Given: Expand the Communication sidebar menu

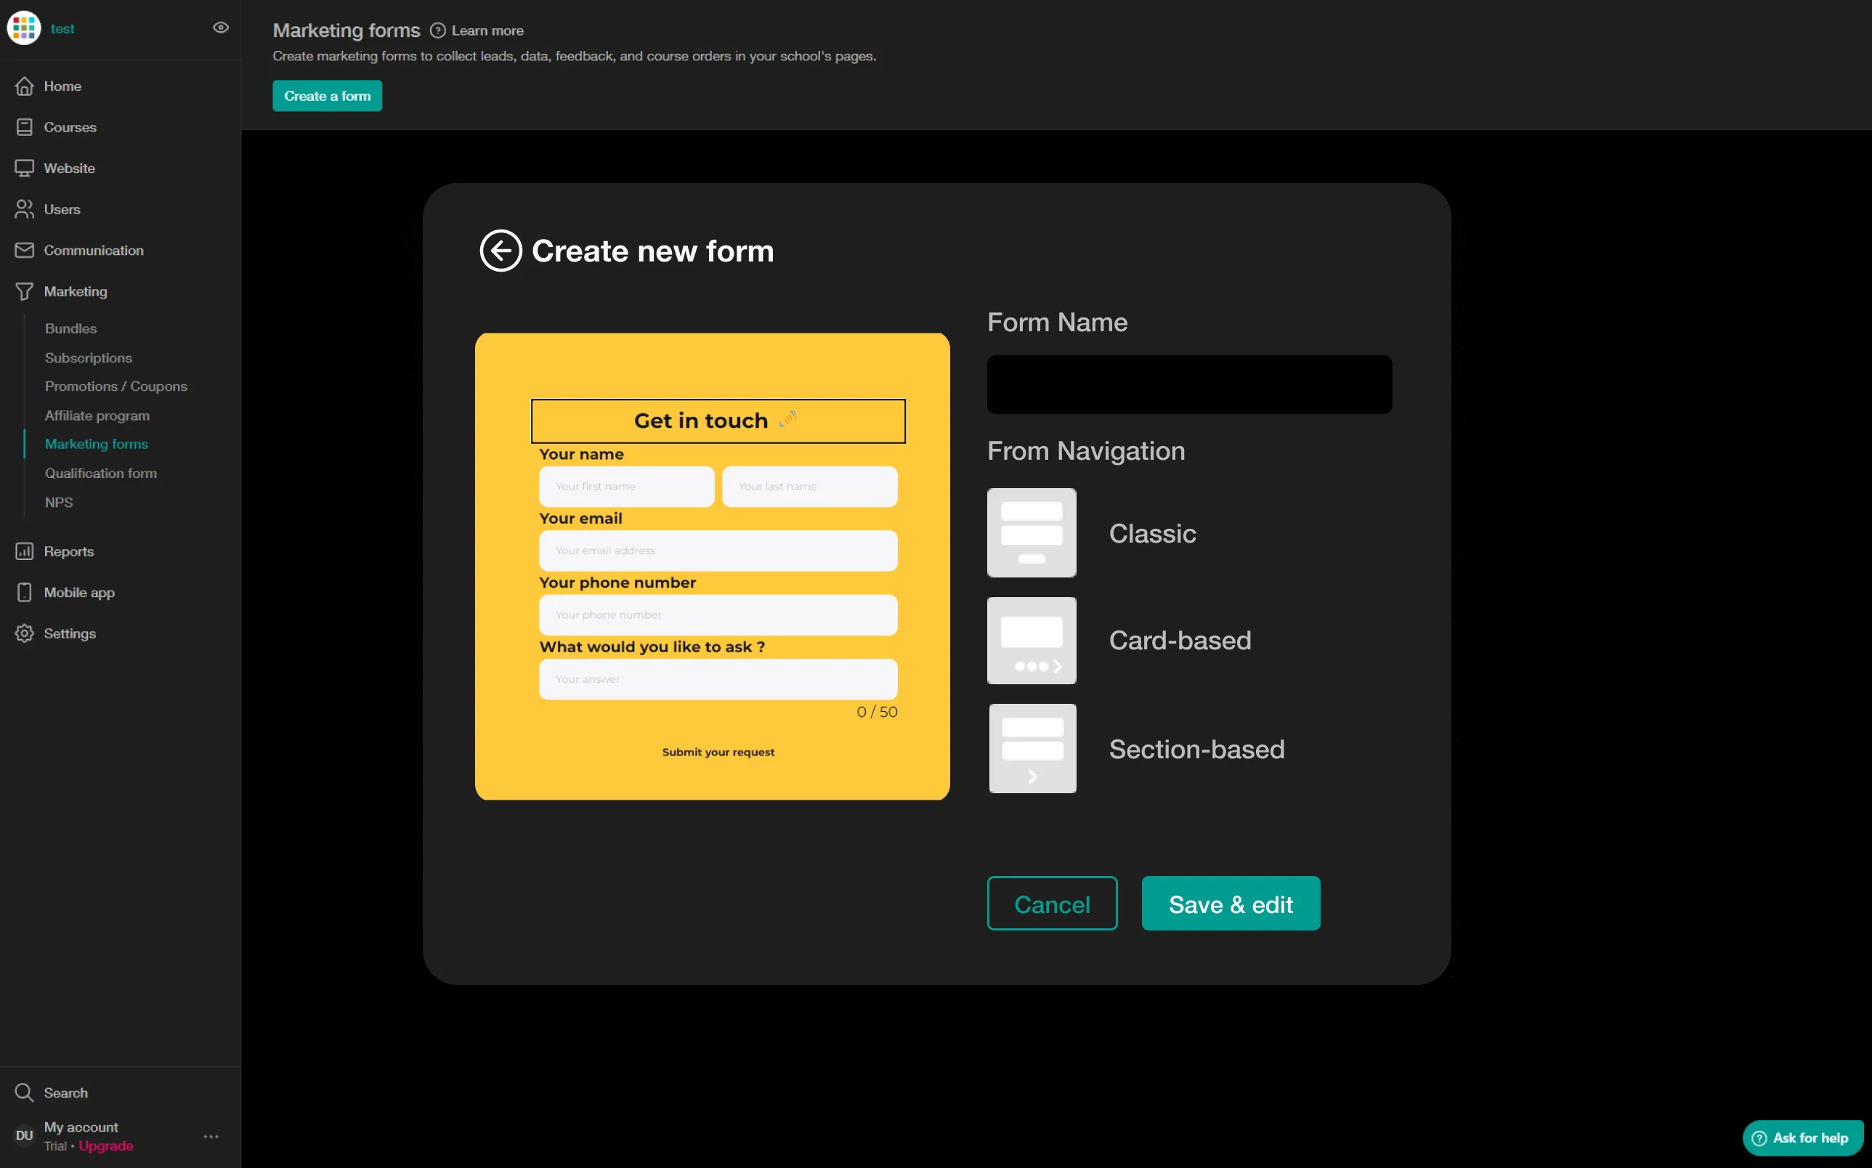Looking at the screenshot, I should (93, 251).
